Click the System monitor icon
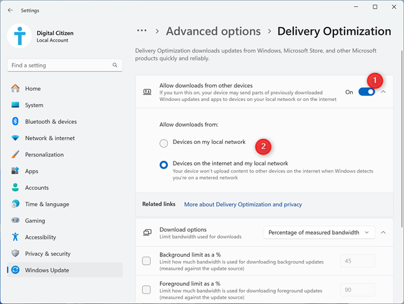Image resolution: width=404 pixels, height=304 pixels. pos(15,105)
